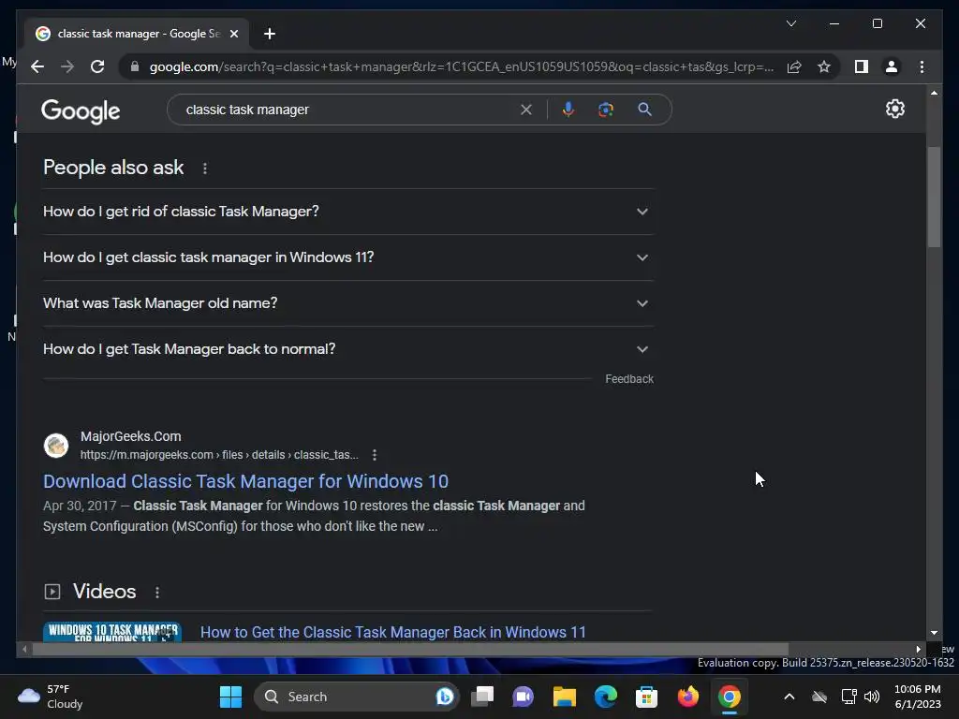The width and height of the screenshot is (959, 719).
Task: Click the MajorGeeks site favicon
Action: pos(56,445)
